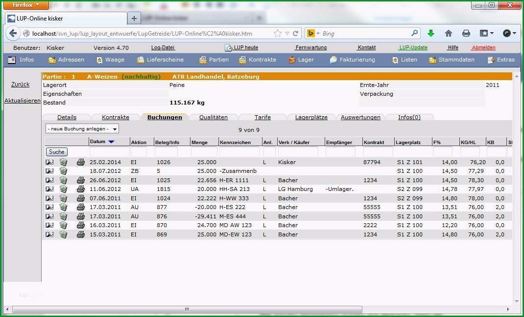Open the Listen menu
Image resolution: width=524 pixels, height=317 pixels.
[x=405, y=60]
